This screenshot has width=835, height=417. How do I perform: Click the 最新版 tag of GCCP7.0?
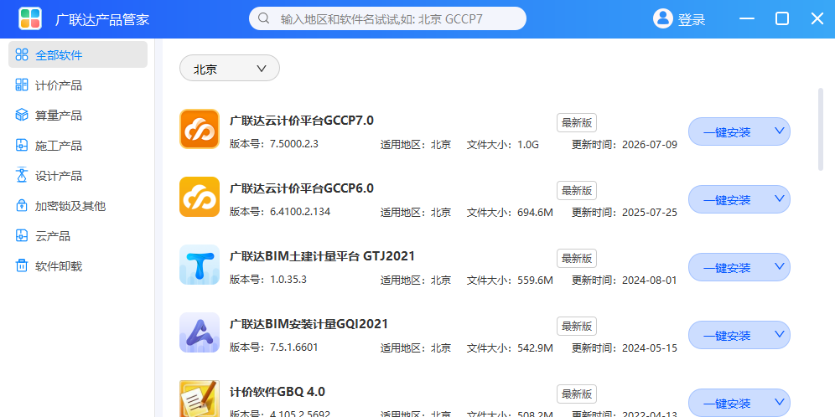coord(577,123)
